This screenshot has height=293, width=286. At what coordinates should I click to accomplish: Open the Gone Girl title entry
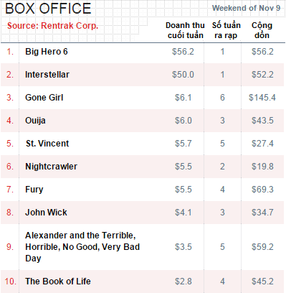[44, 98]
